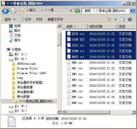The height and width of the screenshot is (129, 137).
Task: Select the KMYE.txt file icon
Action: [x=69, y=57]
